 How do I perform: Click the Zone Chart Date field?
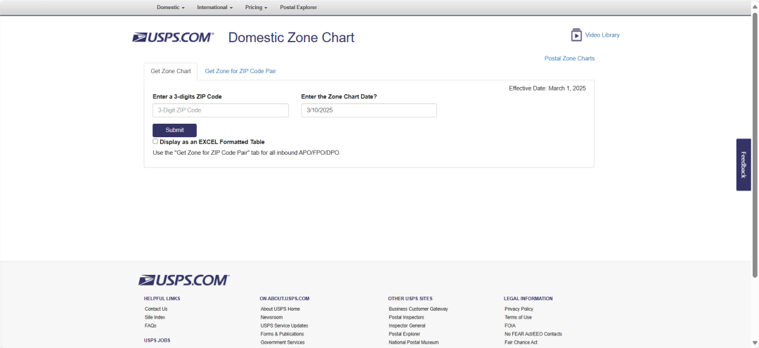(x=369, y=110)
